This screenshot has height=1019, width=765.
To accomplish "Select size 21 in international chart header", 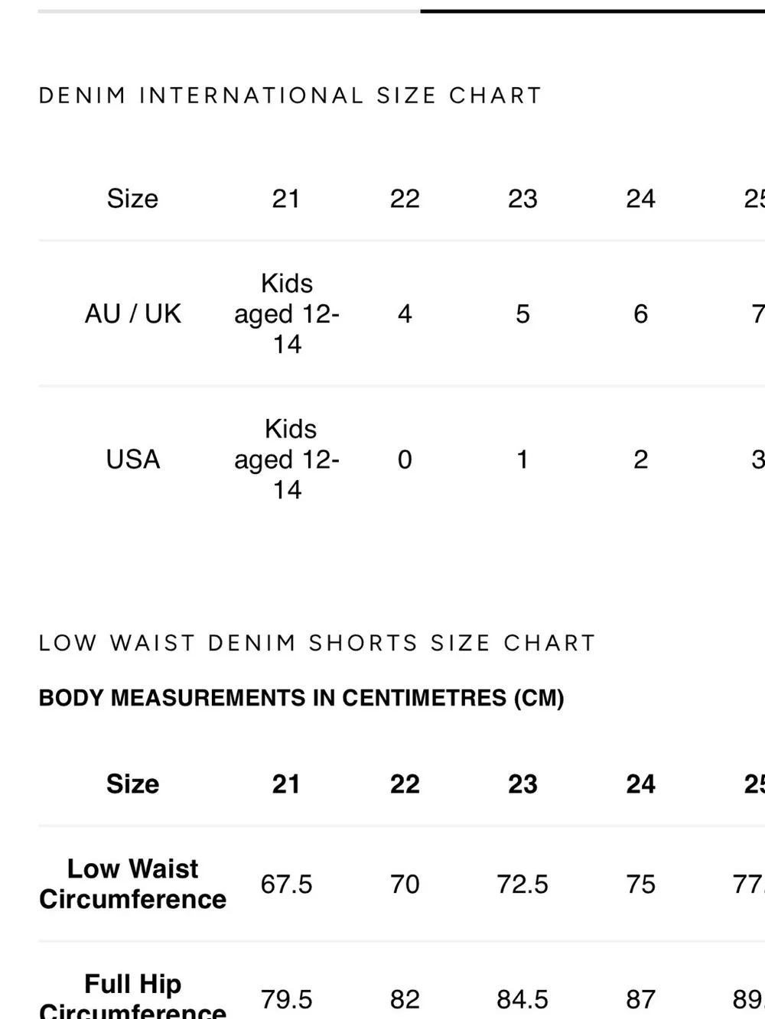I will 286,199.
